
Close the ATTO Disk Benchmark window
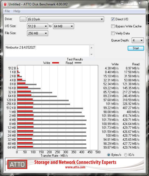[140, 3]
